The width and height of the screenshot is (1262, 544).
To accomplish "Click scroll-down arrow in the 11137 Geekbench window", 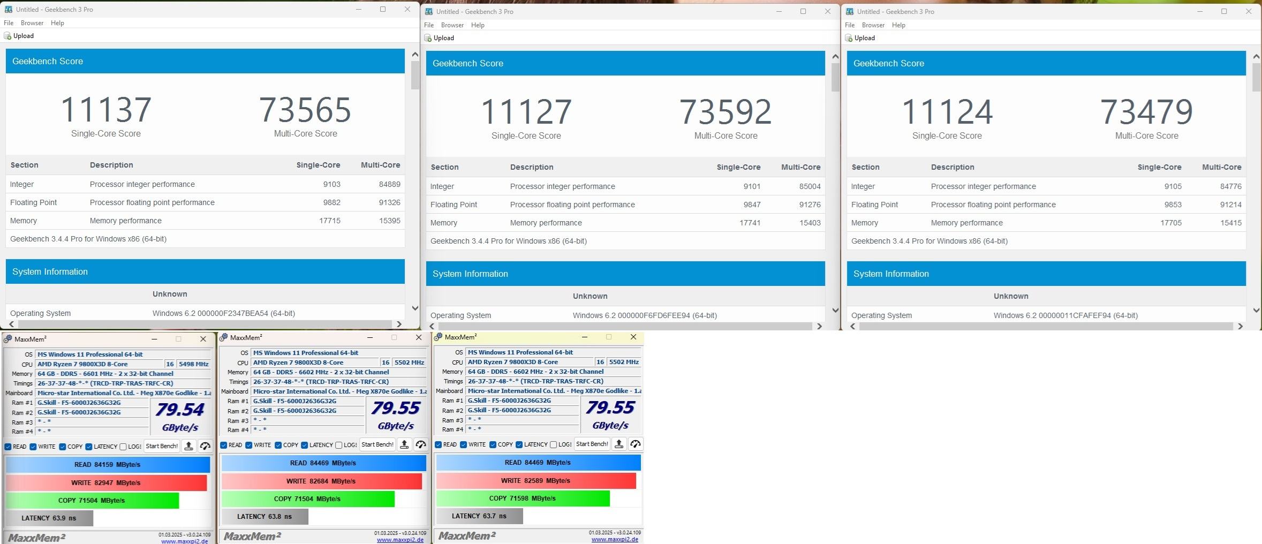I will [415, 308].
